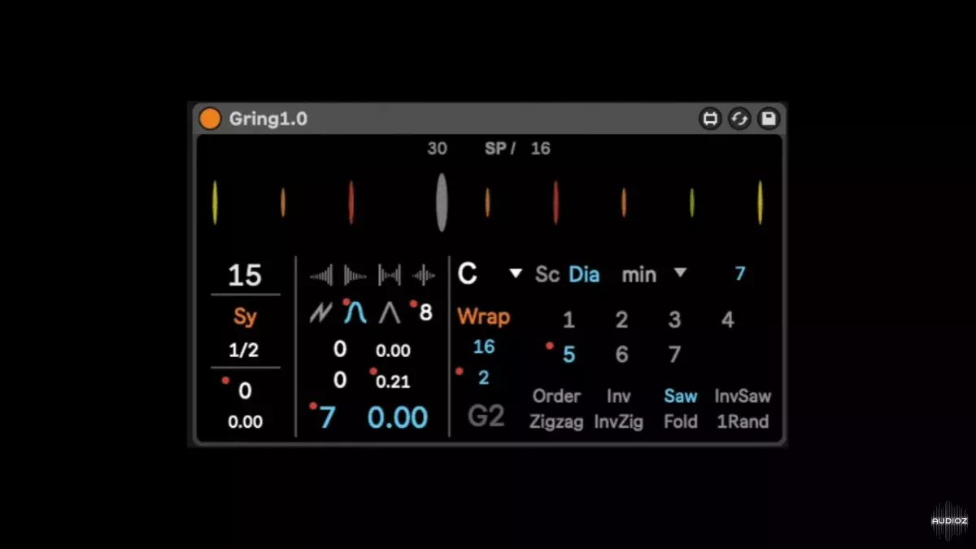
Task: Click the Gring1.0 device title
Action: tap(268, 119)
